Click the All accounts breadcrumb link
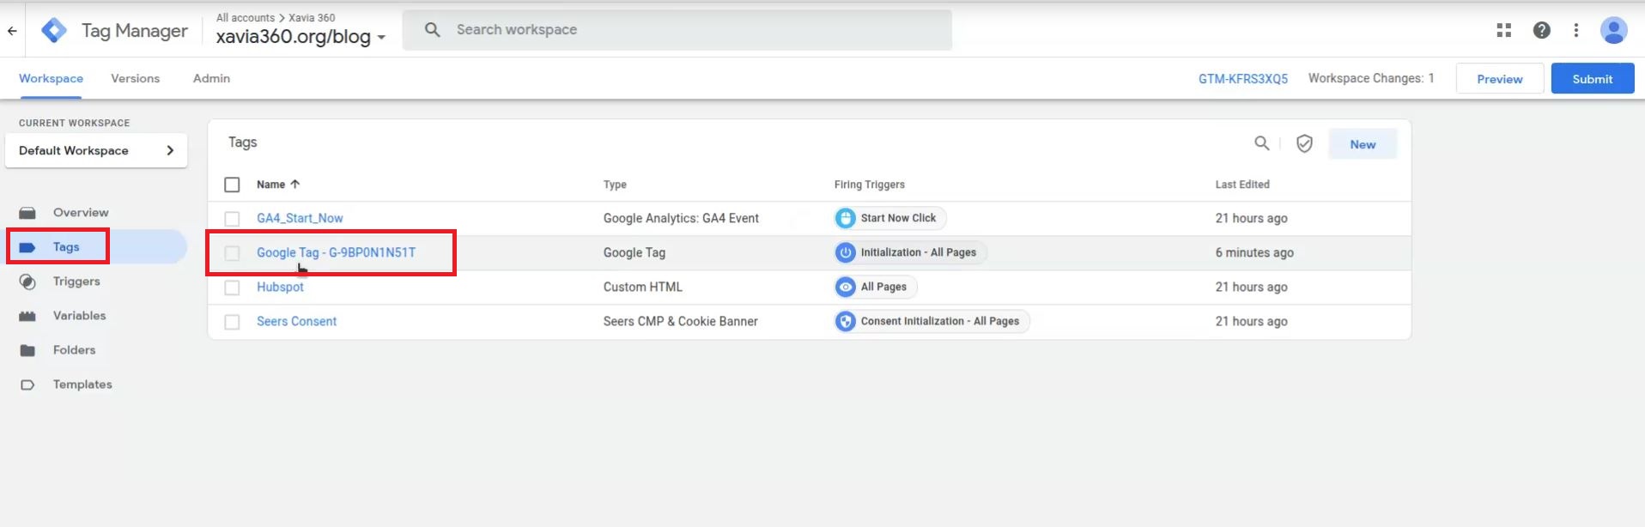 pyautogui.click(x=246, y=17)
